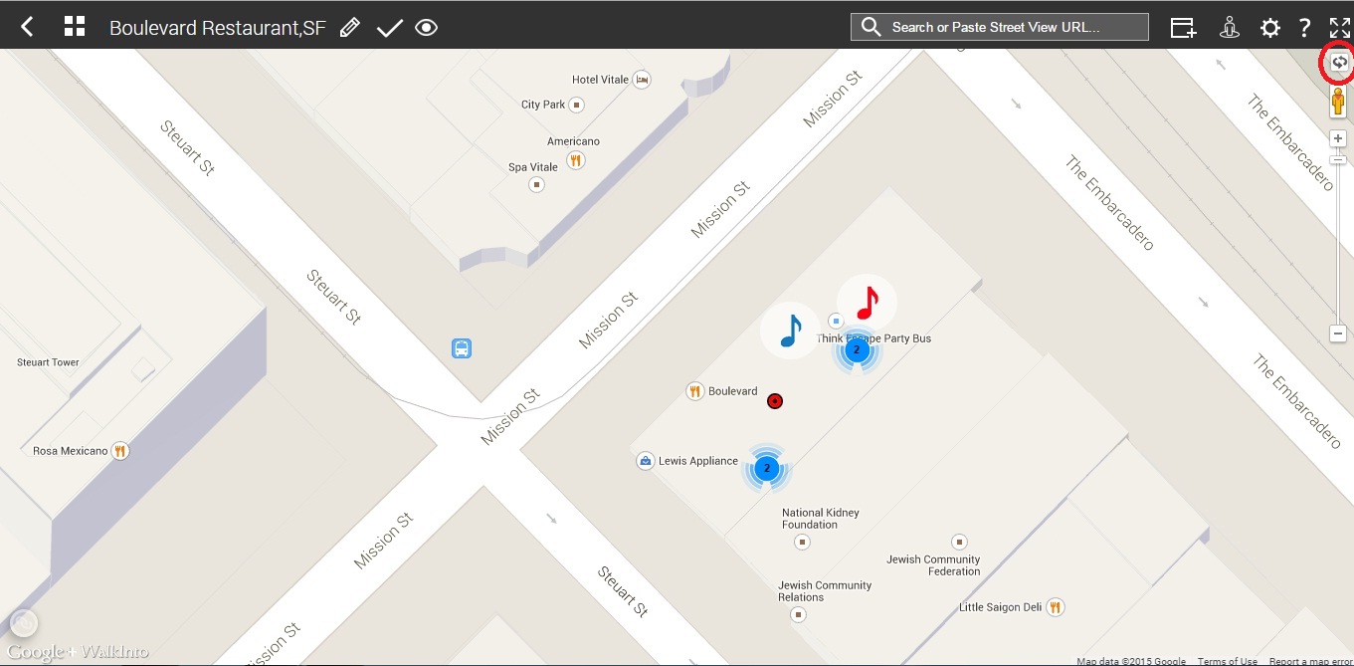Image resolution: width=1354 pixels, height=666 pixels.
Task: Click the City Park place marker
Action: point(576,105)
